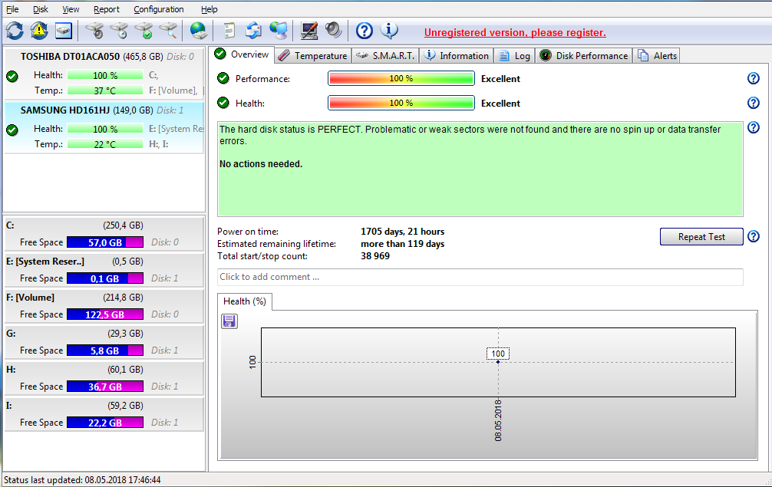Click the info speech bubble toolbar icon
This screenshot has height=487, width=772.
click(389, 31)
